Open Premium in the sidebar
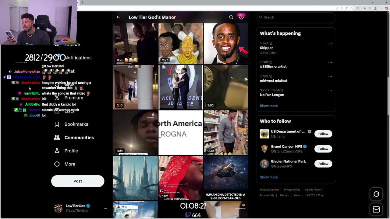 coord(74,98)
